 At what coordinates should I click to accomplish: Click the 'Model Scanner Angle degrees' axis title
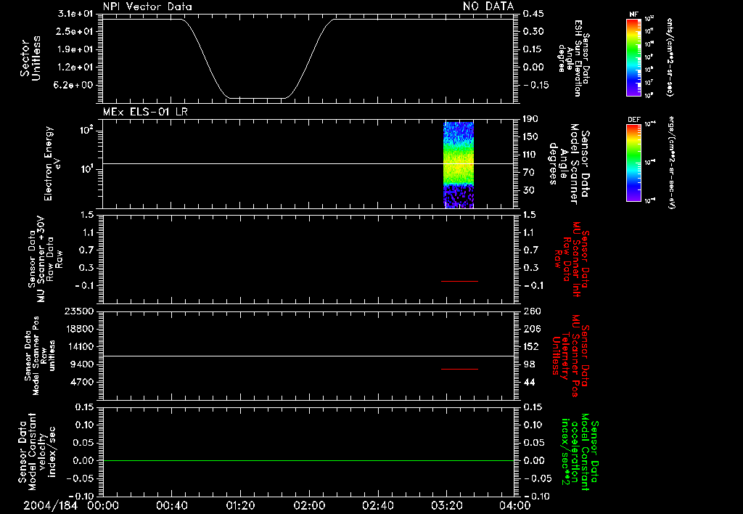click(569, 164)
